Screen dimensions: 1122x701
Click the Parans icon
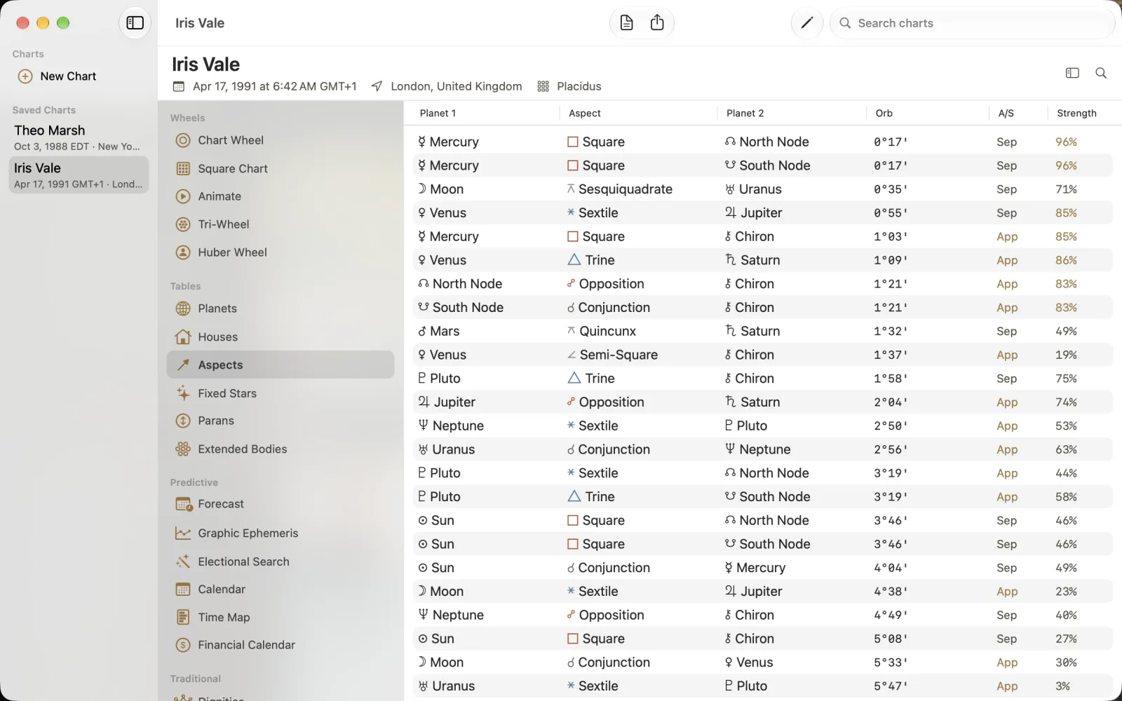pos(183,421)
